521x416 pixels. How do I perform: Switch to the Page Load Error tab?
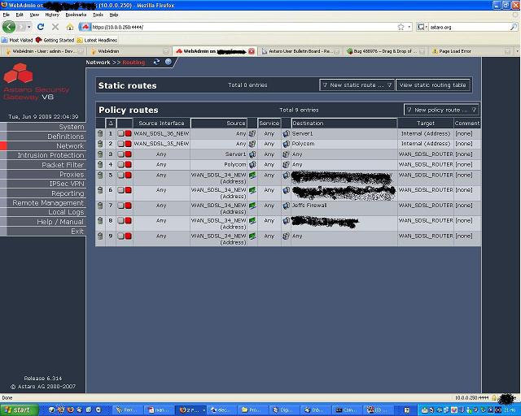(471, 51)
